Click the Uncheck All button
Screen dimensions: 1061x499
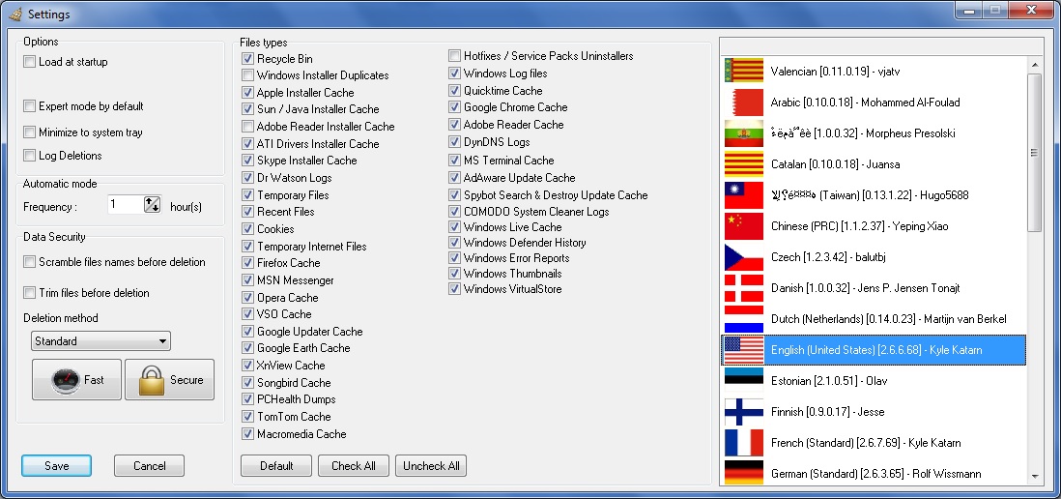click(431, 466)
